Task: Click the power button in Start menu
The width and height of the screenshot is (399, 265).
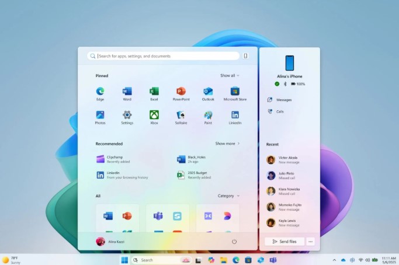Action: (234, 242)
